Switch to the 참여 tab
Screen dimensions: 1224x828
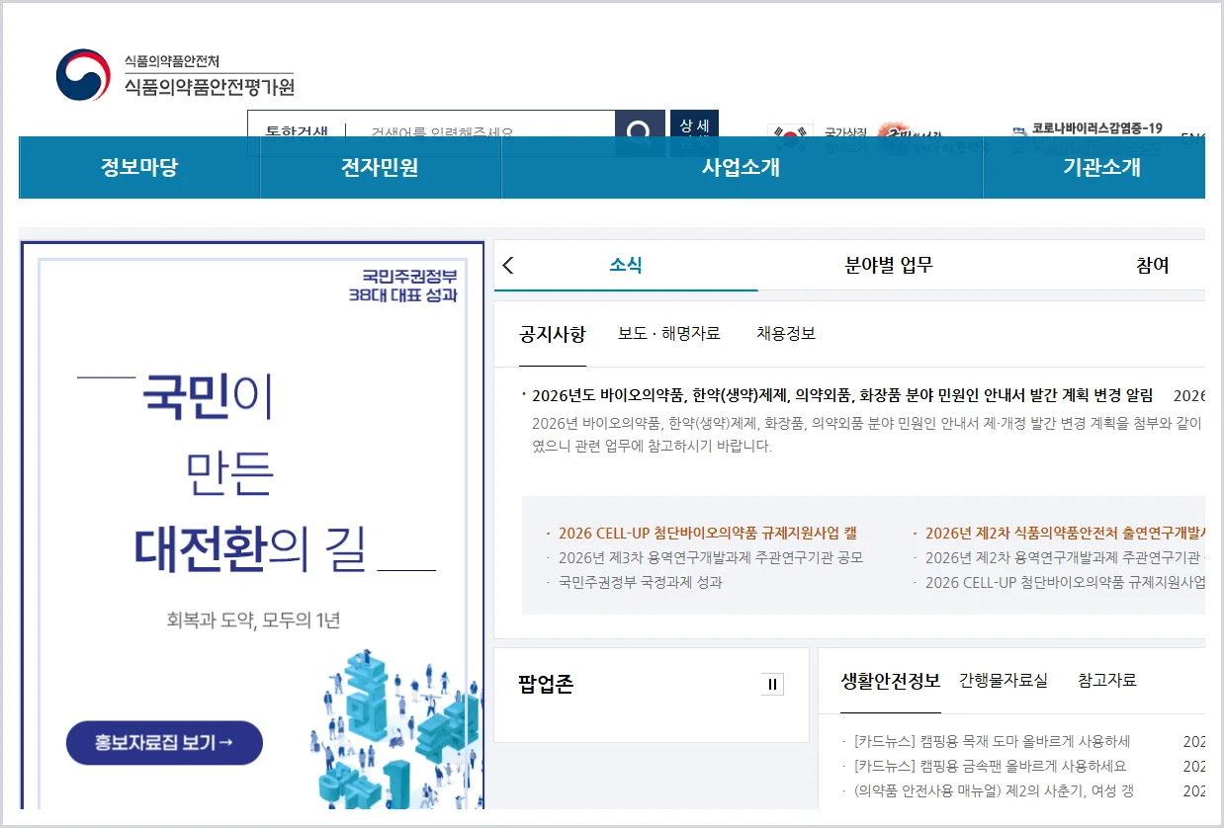[x=1153, y=265]
